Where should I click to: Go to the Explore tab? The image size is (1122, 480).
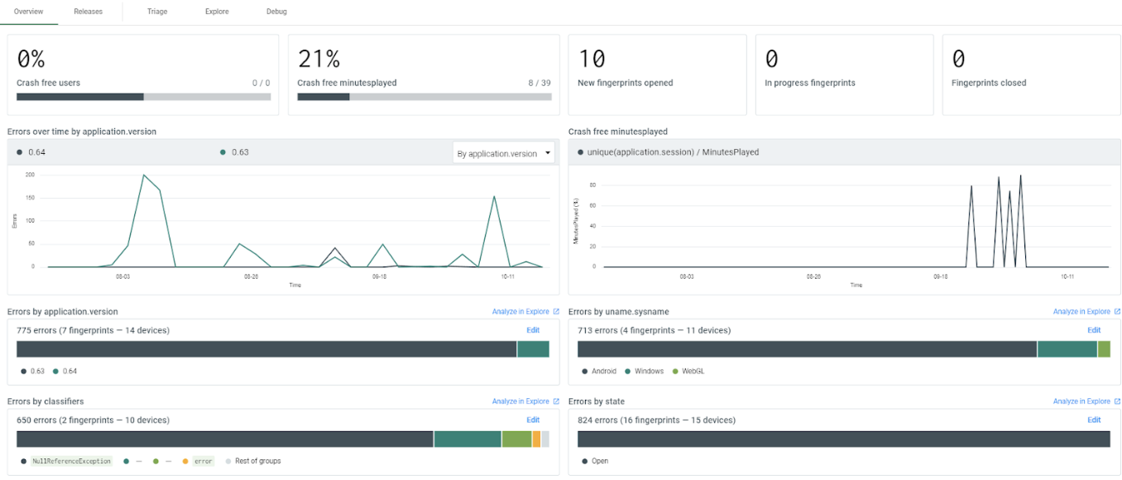217,12
